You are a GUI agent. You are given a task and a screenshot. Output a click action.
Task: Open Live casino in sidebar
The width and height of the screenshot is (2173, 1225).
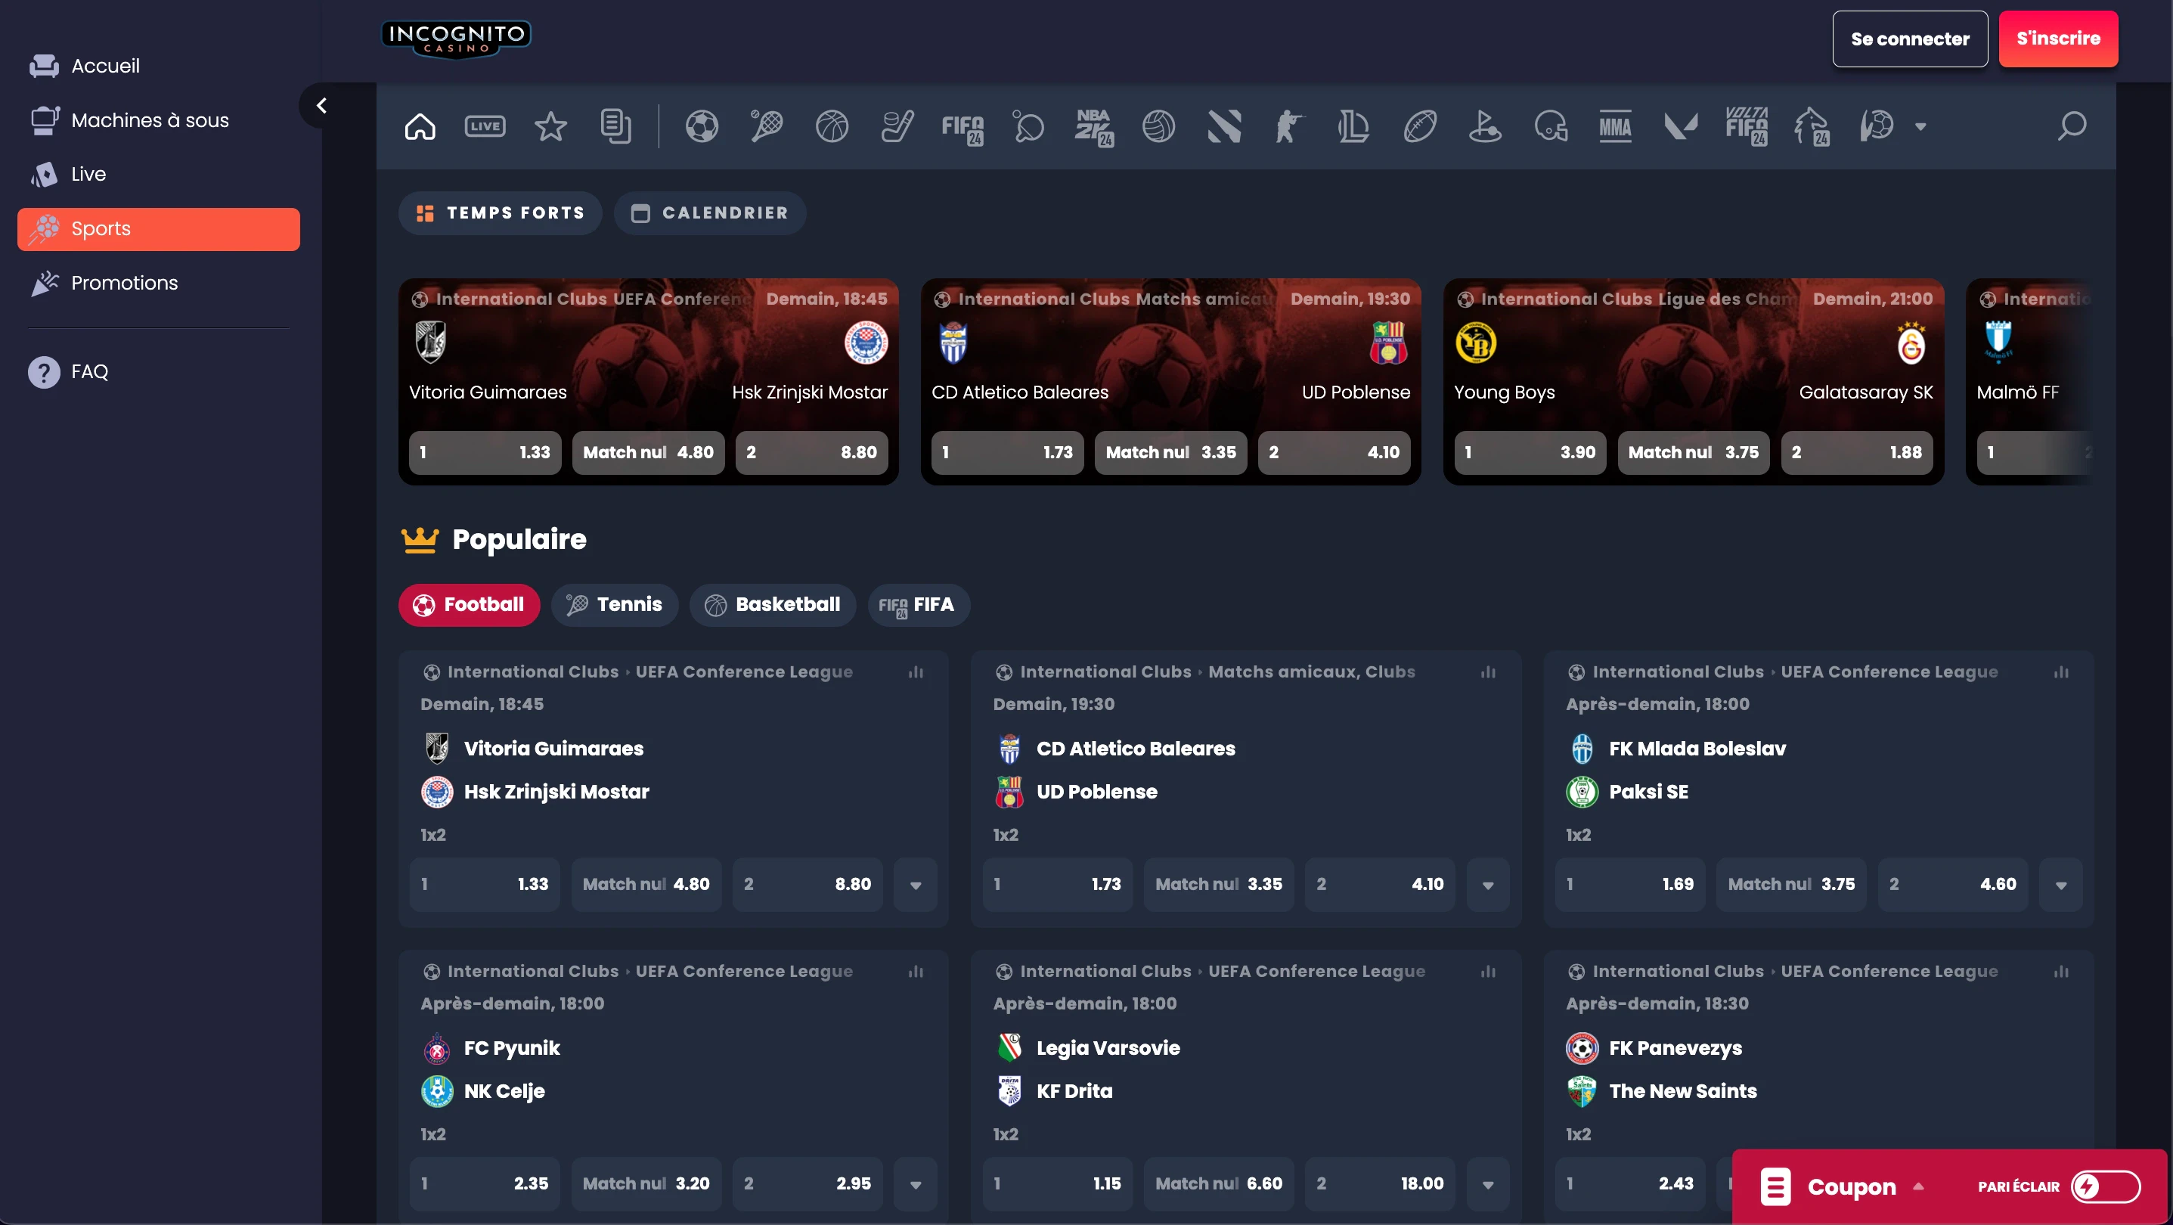click(159, 175)
